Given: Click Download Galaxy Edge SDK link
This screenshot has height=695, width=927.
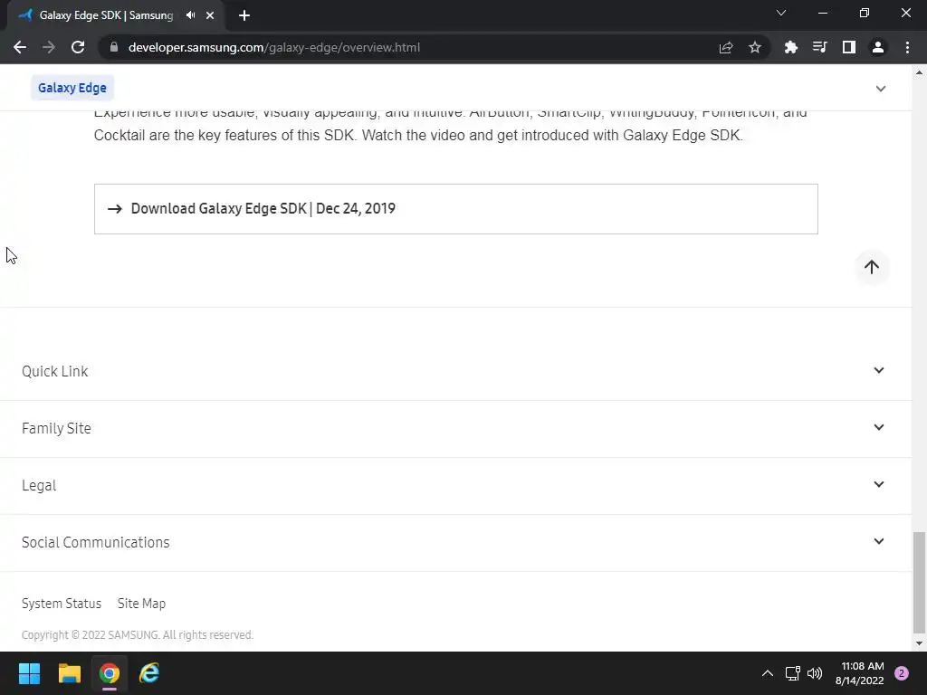Looking at the screenshot, I should pos(456,209).
